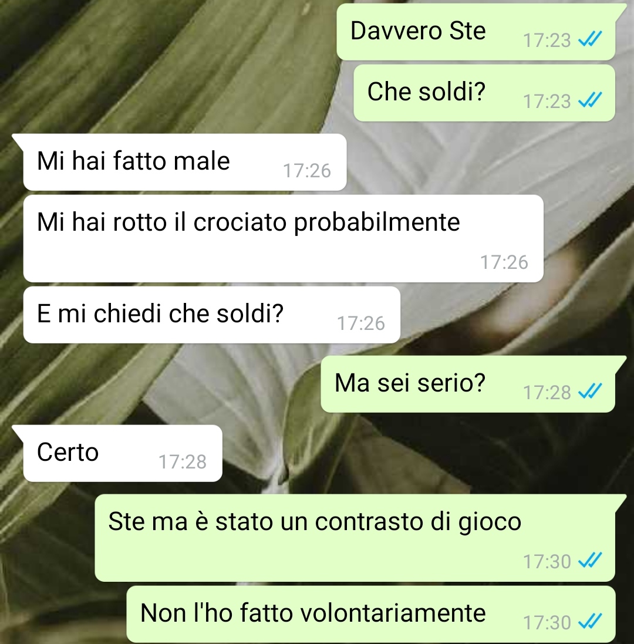Viewport: 634px width, 644px height.
Task: Tap double-check on 'Ste ma è stato' message
Action: coord(589,560)
